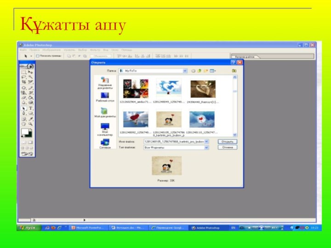Open the Файл menu

(22, 50)
